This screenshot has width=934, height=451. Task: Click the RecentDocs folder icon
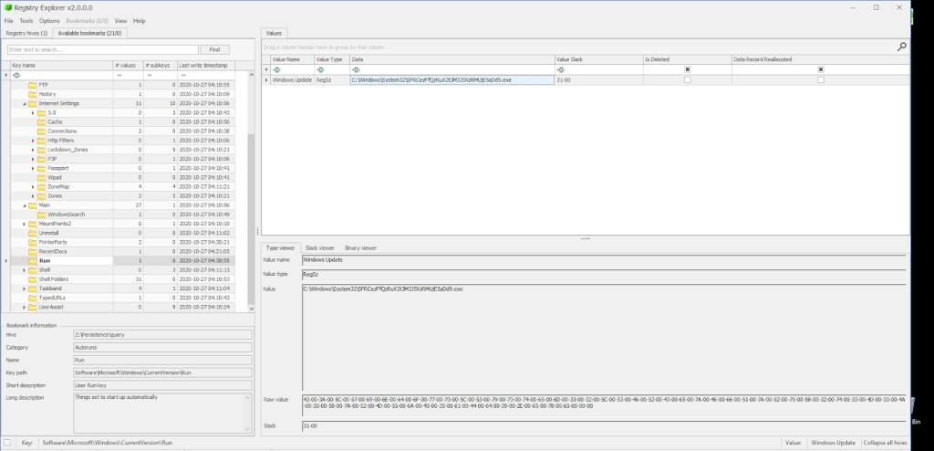32,251
